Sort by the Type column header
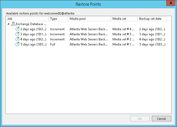Viewport: 177px width, 127px height. tap(58, 19)
